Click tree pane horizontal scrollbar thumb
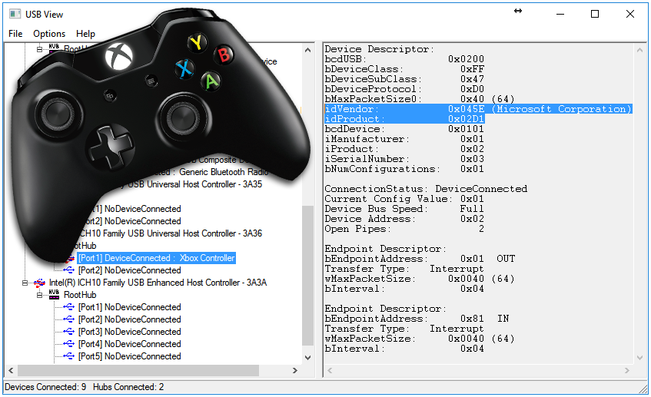651x397 pixels. pos(138,370)
